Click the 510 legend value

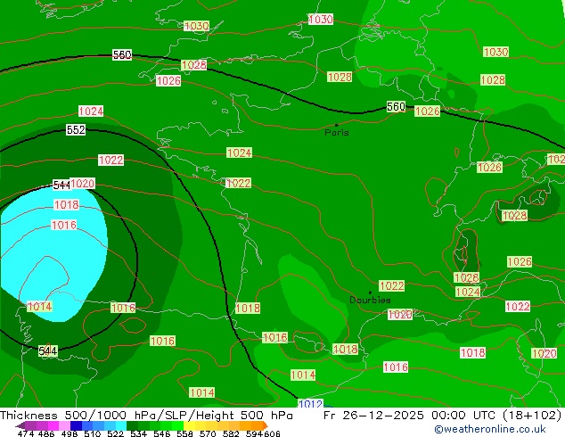(93, 433)
